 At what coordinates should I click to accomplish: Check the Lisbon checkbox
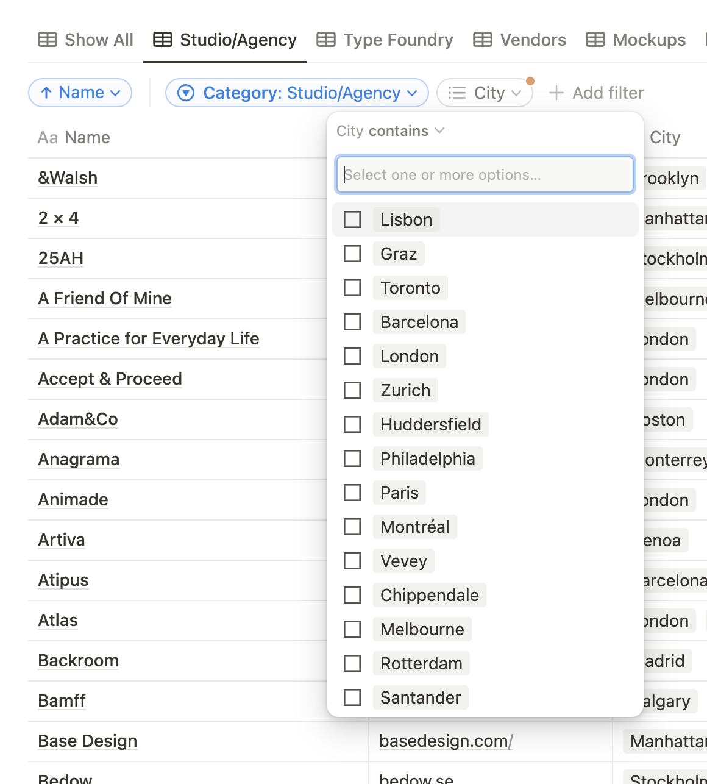352,219
